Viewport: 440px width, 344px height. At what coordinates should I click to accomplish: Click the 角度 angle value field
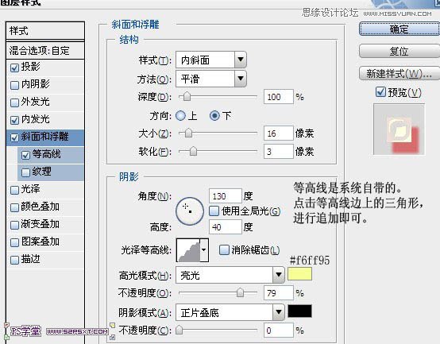click(x=225, y=196)
